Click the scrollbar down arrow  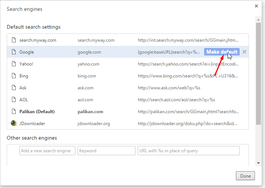tap(258, 163)
